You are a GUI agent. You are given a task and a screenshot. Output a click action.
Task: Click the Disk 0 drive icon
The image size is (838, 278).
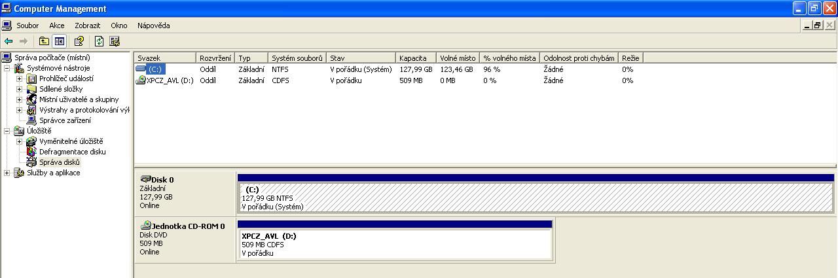tap(145, 179)
